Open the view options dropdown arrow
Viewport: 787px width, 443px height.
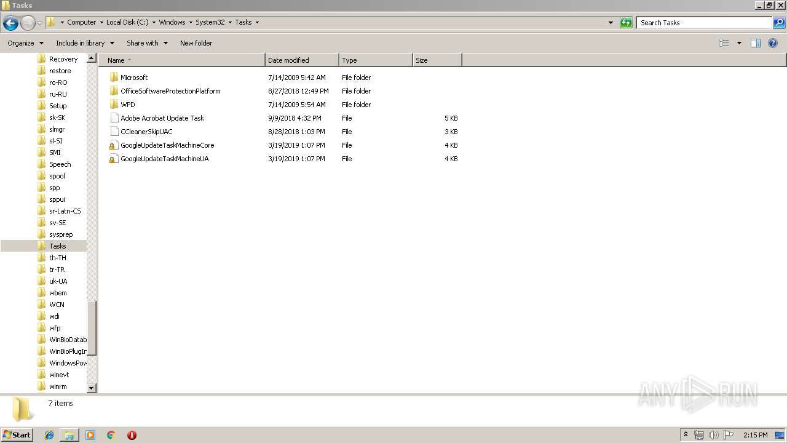739,43
